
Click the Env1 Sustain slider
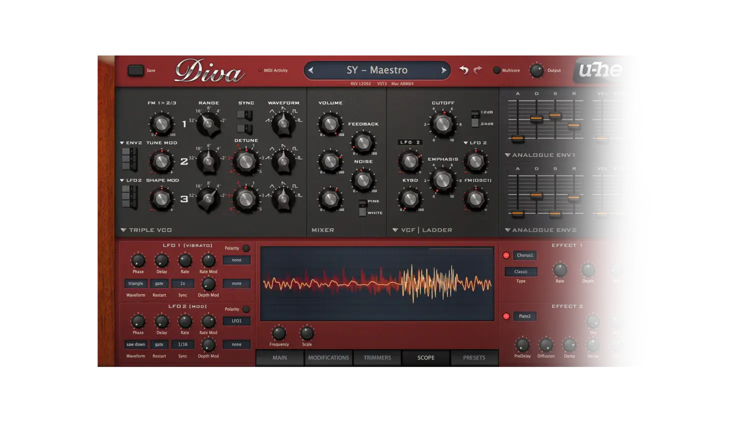click(555, 115)
